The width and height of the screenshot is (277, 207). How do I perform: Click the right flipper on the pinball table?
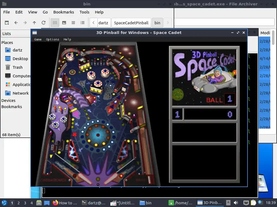point(111,178)
